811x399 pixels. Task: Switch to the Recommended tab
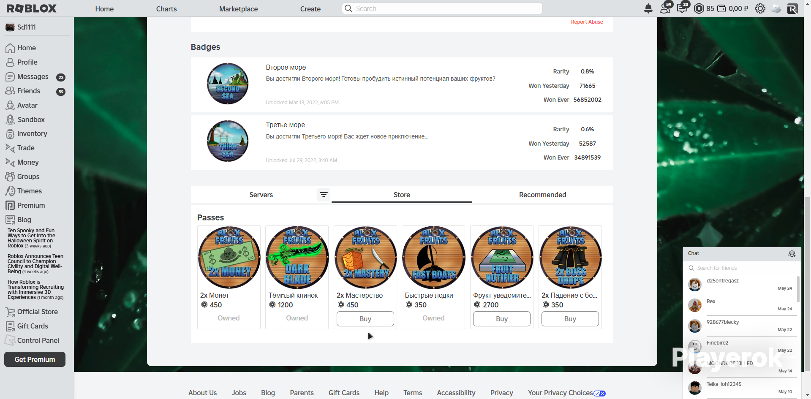tap(543, 195)
